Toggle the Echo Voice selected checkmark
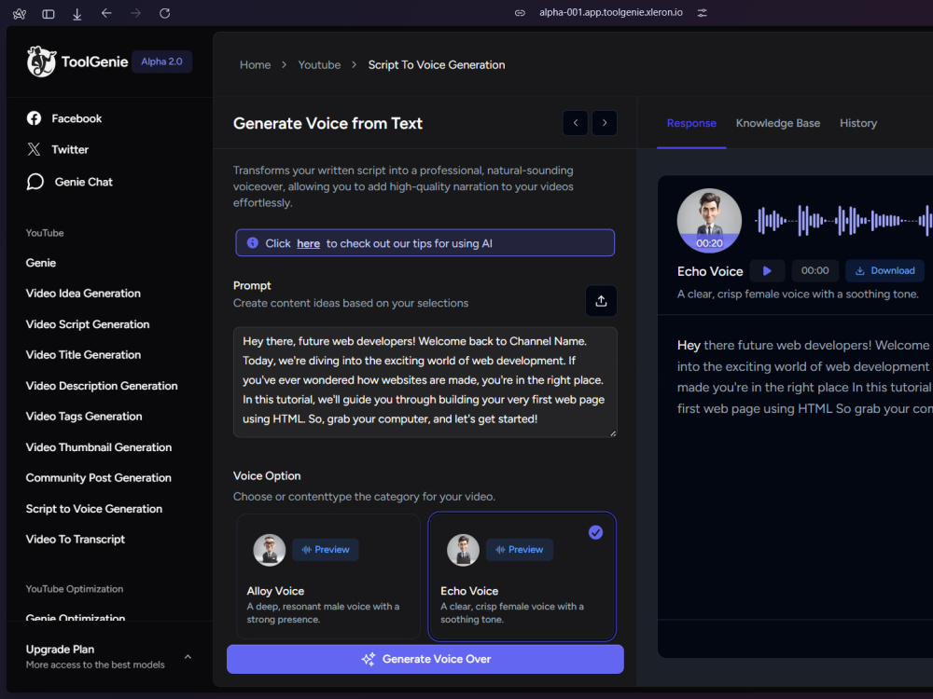The image size is (933, 699). coord(595,532)
